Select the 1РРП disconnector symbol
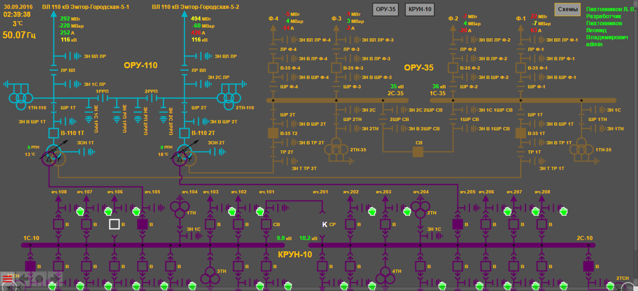The height and width of the screenshot is (291, 638). point(102,99)
